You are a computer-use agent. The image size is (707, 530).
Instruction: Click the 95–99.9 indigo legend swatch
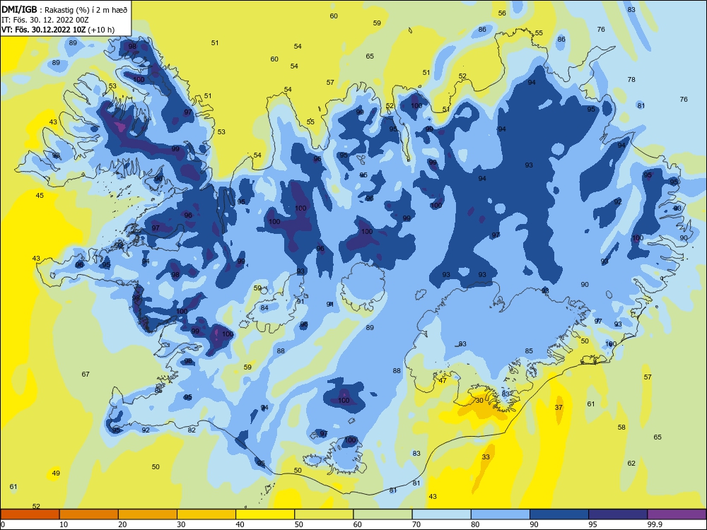pyautogui.click(x=618, y=514)
